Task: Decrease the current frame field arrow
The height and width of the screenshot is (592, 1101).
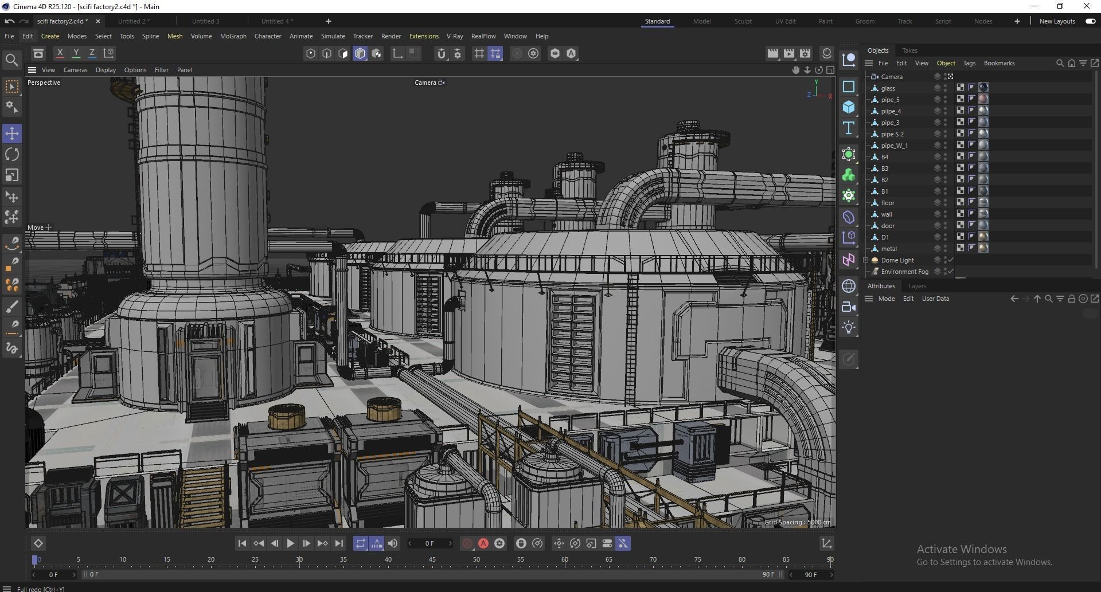Action: click(x=410, y=543)
